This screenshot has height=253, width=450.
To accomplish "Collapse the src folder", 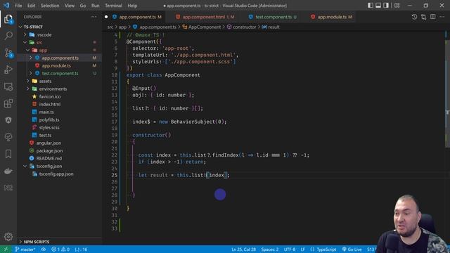I will (25, 42).
